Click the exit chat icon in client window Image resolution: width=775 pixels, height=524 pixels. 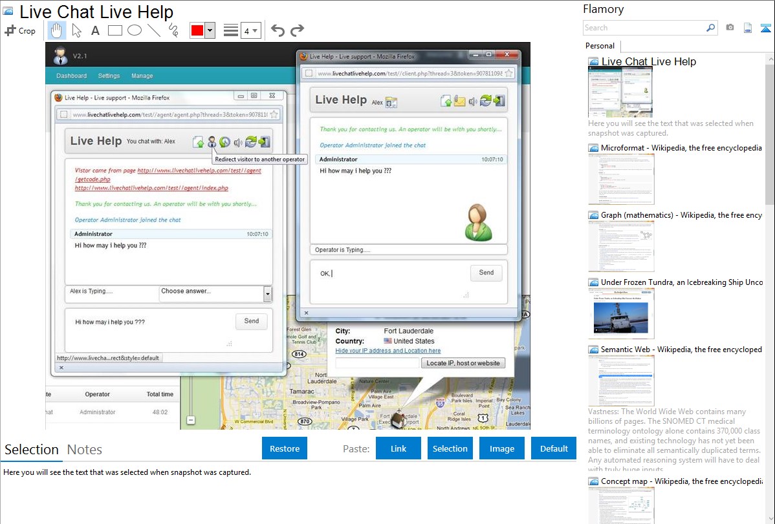click(x=499, y=101)
